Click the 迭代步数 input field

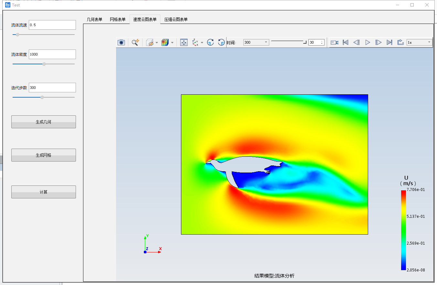52,88
